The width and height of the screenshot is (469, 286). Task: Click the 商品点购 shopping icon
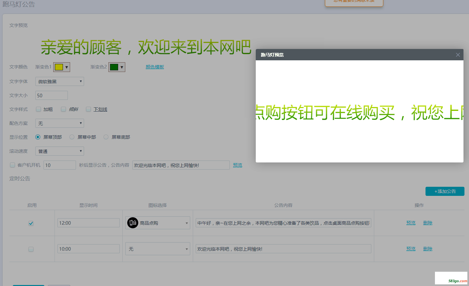coord(132,223)
